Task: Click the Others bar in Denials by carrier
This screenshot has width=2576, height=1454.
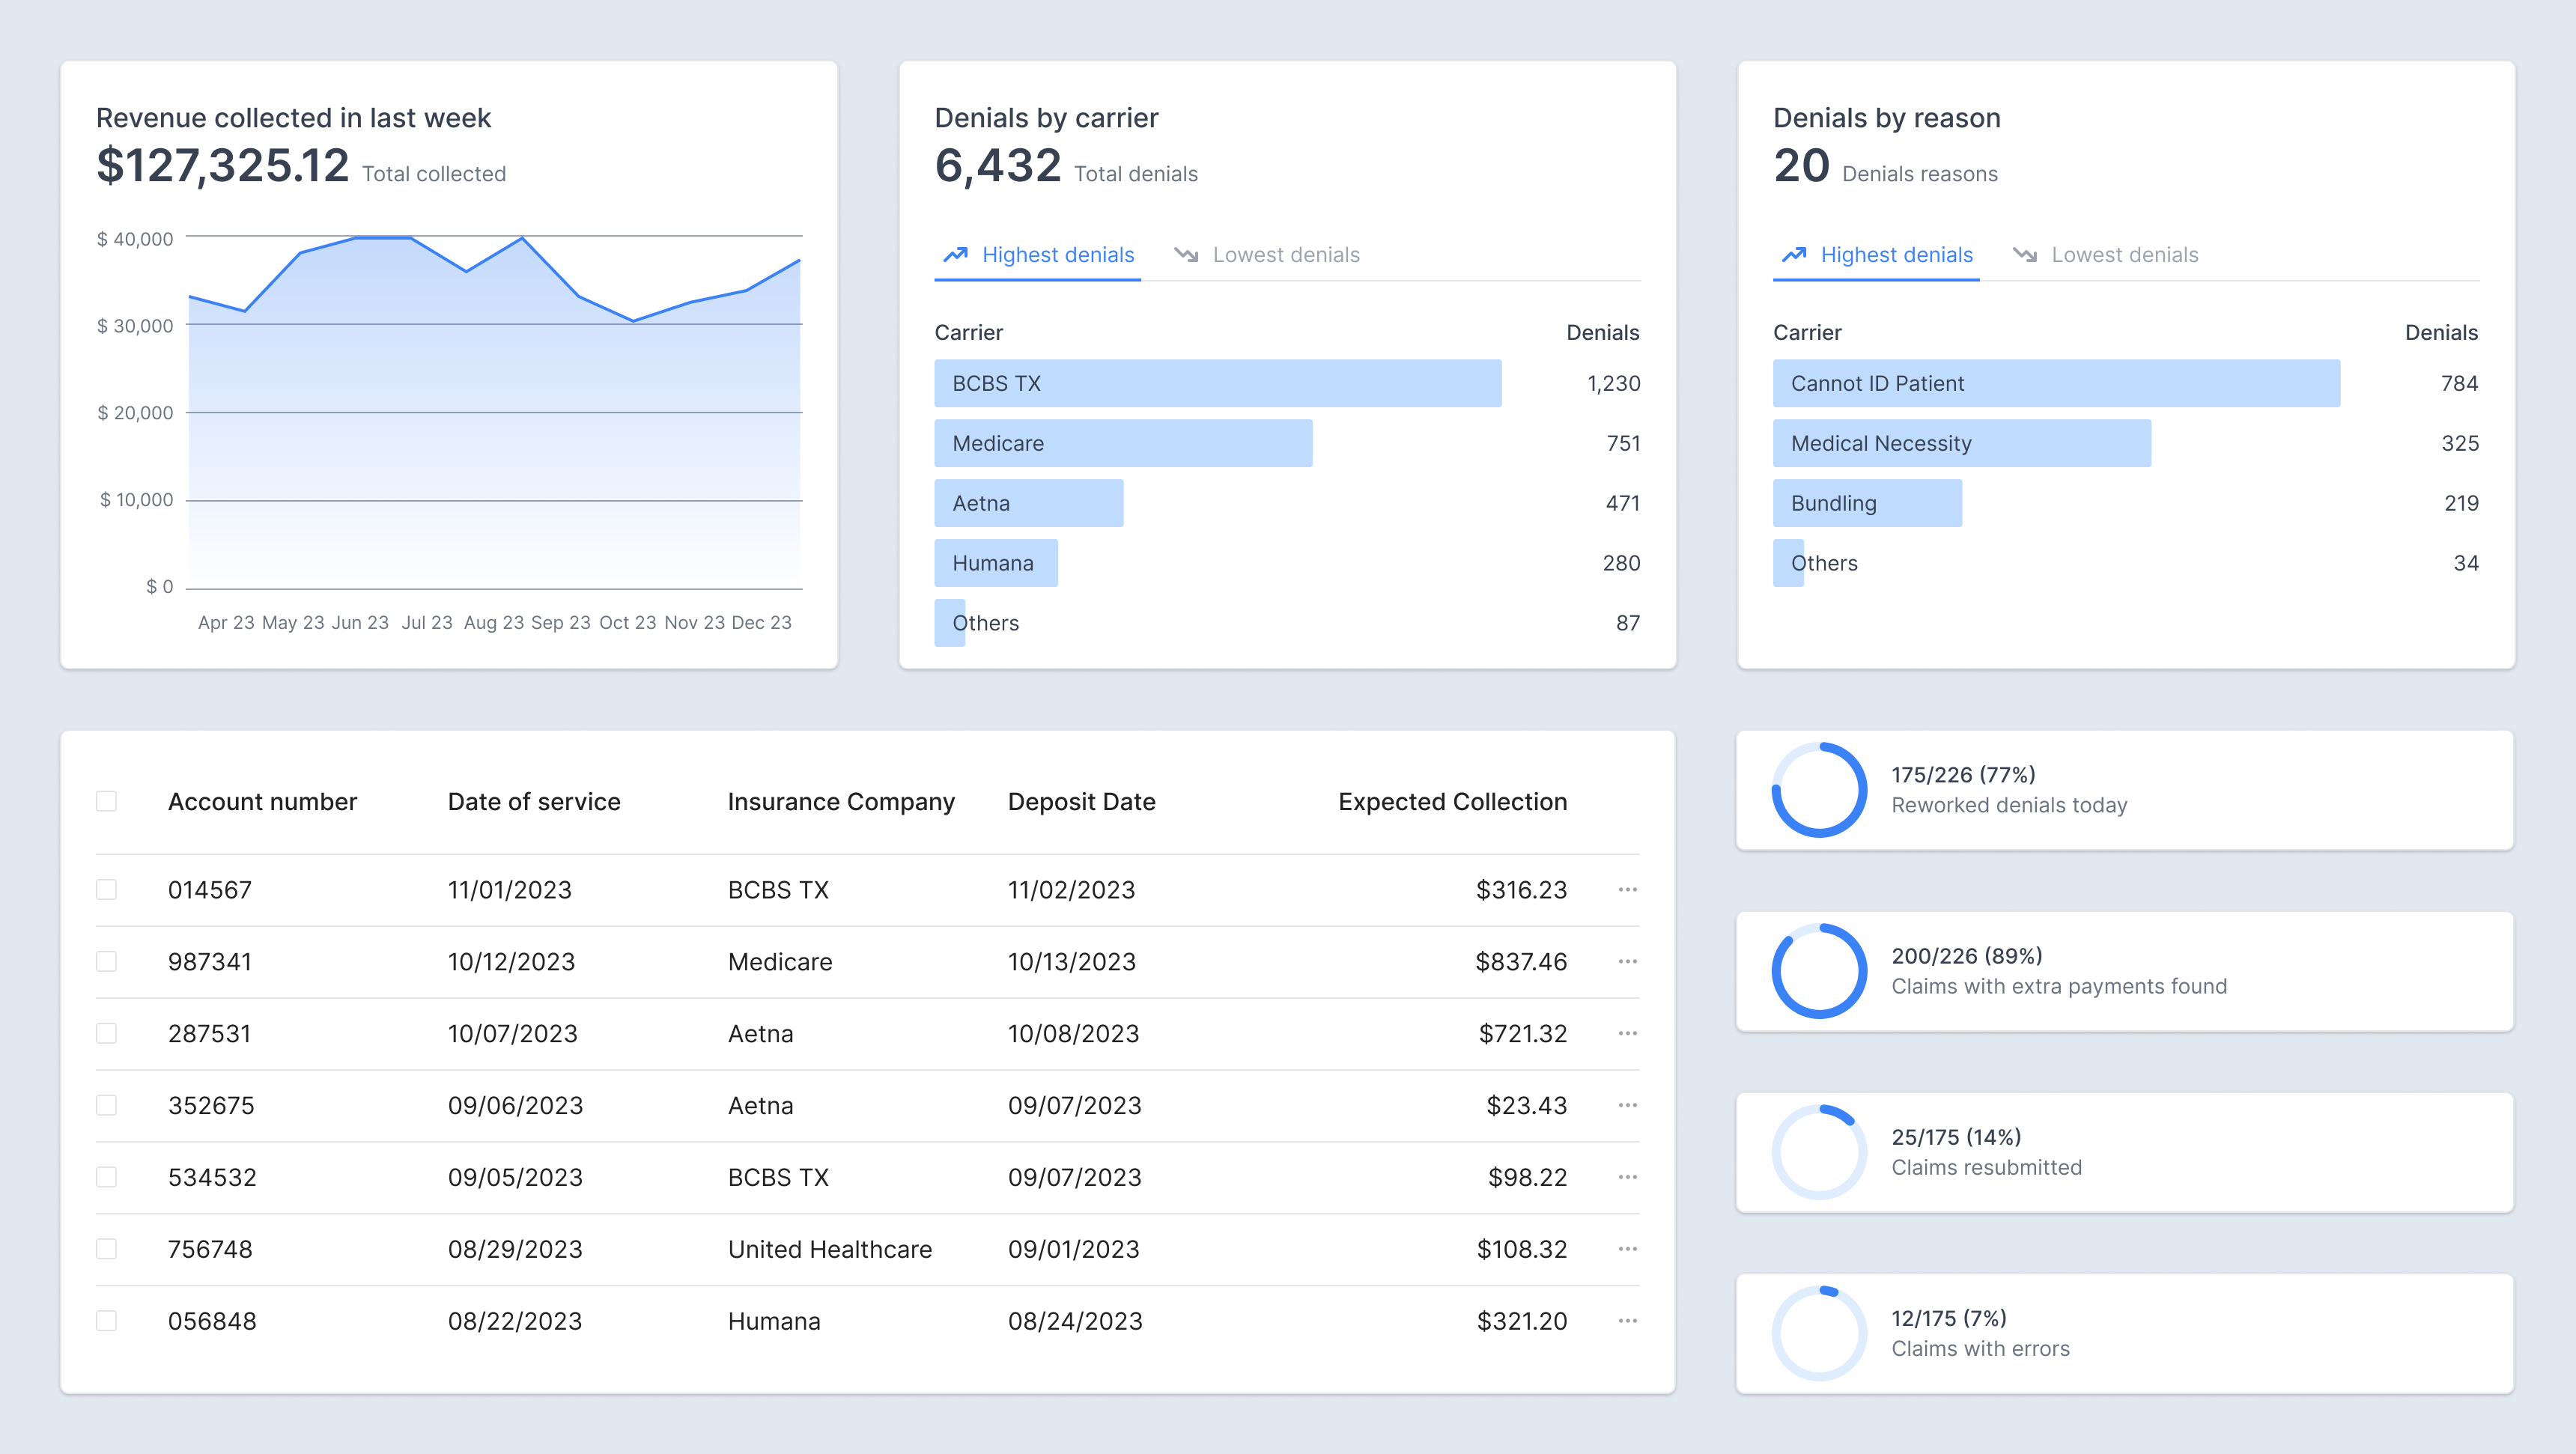Action: (x=950, y=624)
